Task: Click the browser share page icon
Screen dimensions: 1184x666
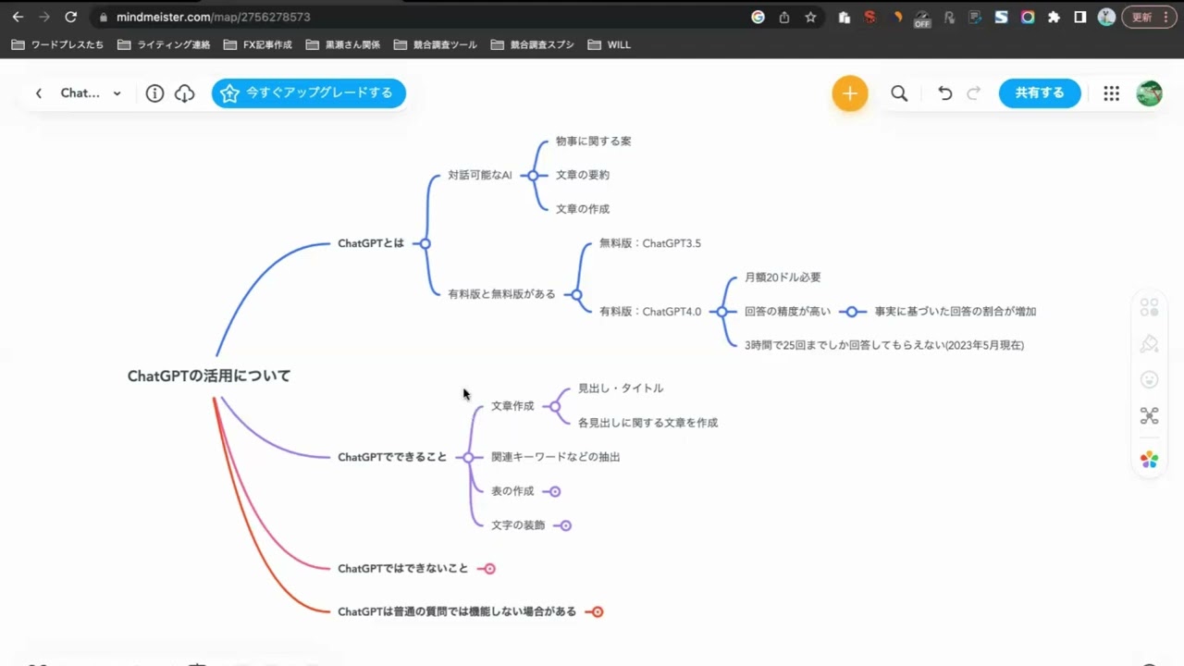Action: (x=784, y=17)
